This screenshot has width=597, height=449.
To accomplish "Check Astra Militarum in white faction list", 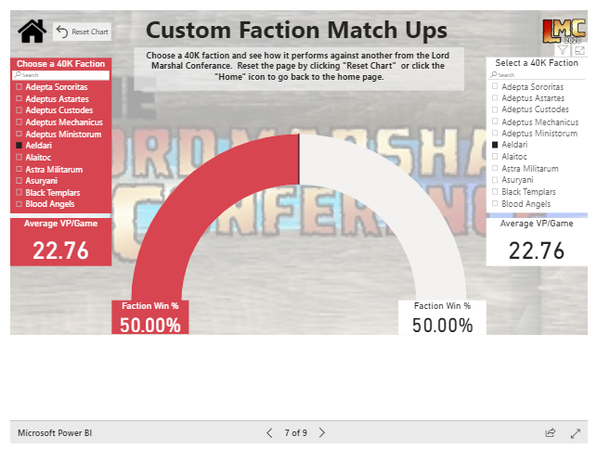I will click(496, 168).
